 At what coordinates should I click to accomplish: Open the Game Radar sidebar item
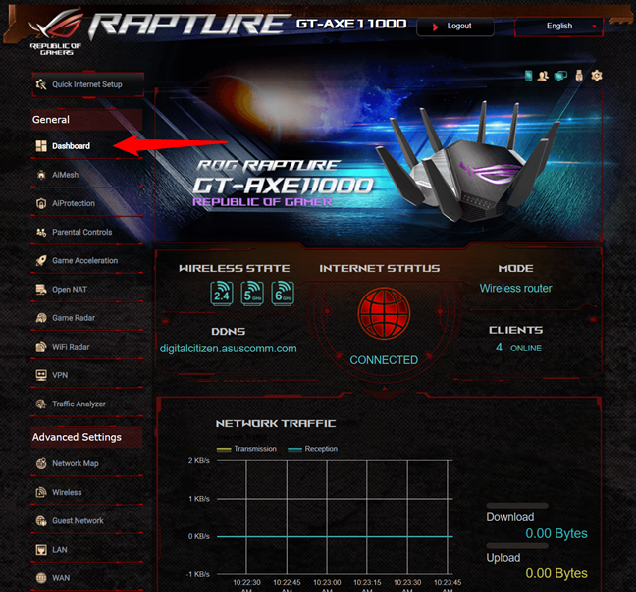(x=86, y=318)
